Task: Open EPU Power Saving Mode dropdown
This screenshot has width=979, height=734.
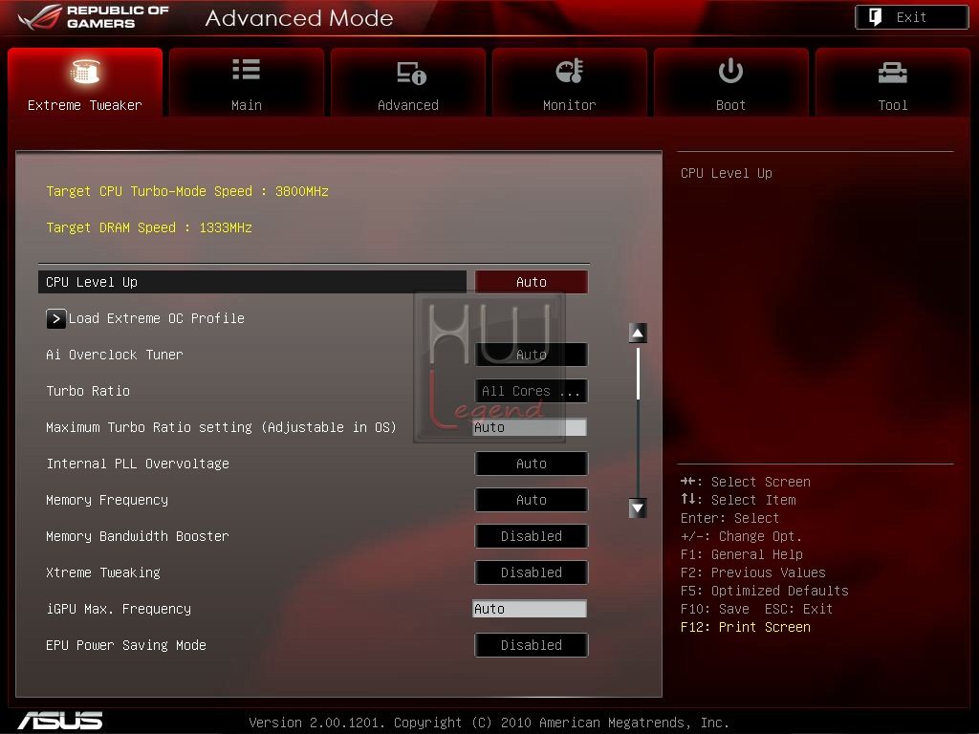Action: pyautogui.click(x=532, y=645)
